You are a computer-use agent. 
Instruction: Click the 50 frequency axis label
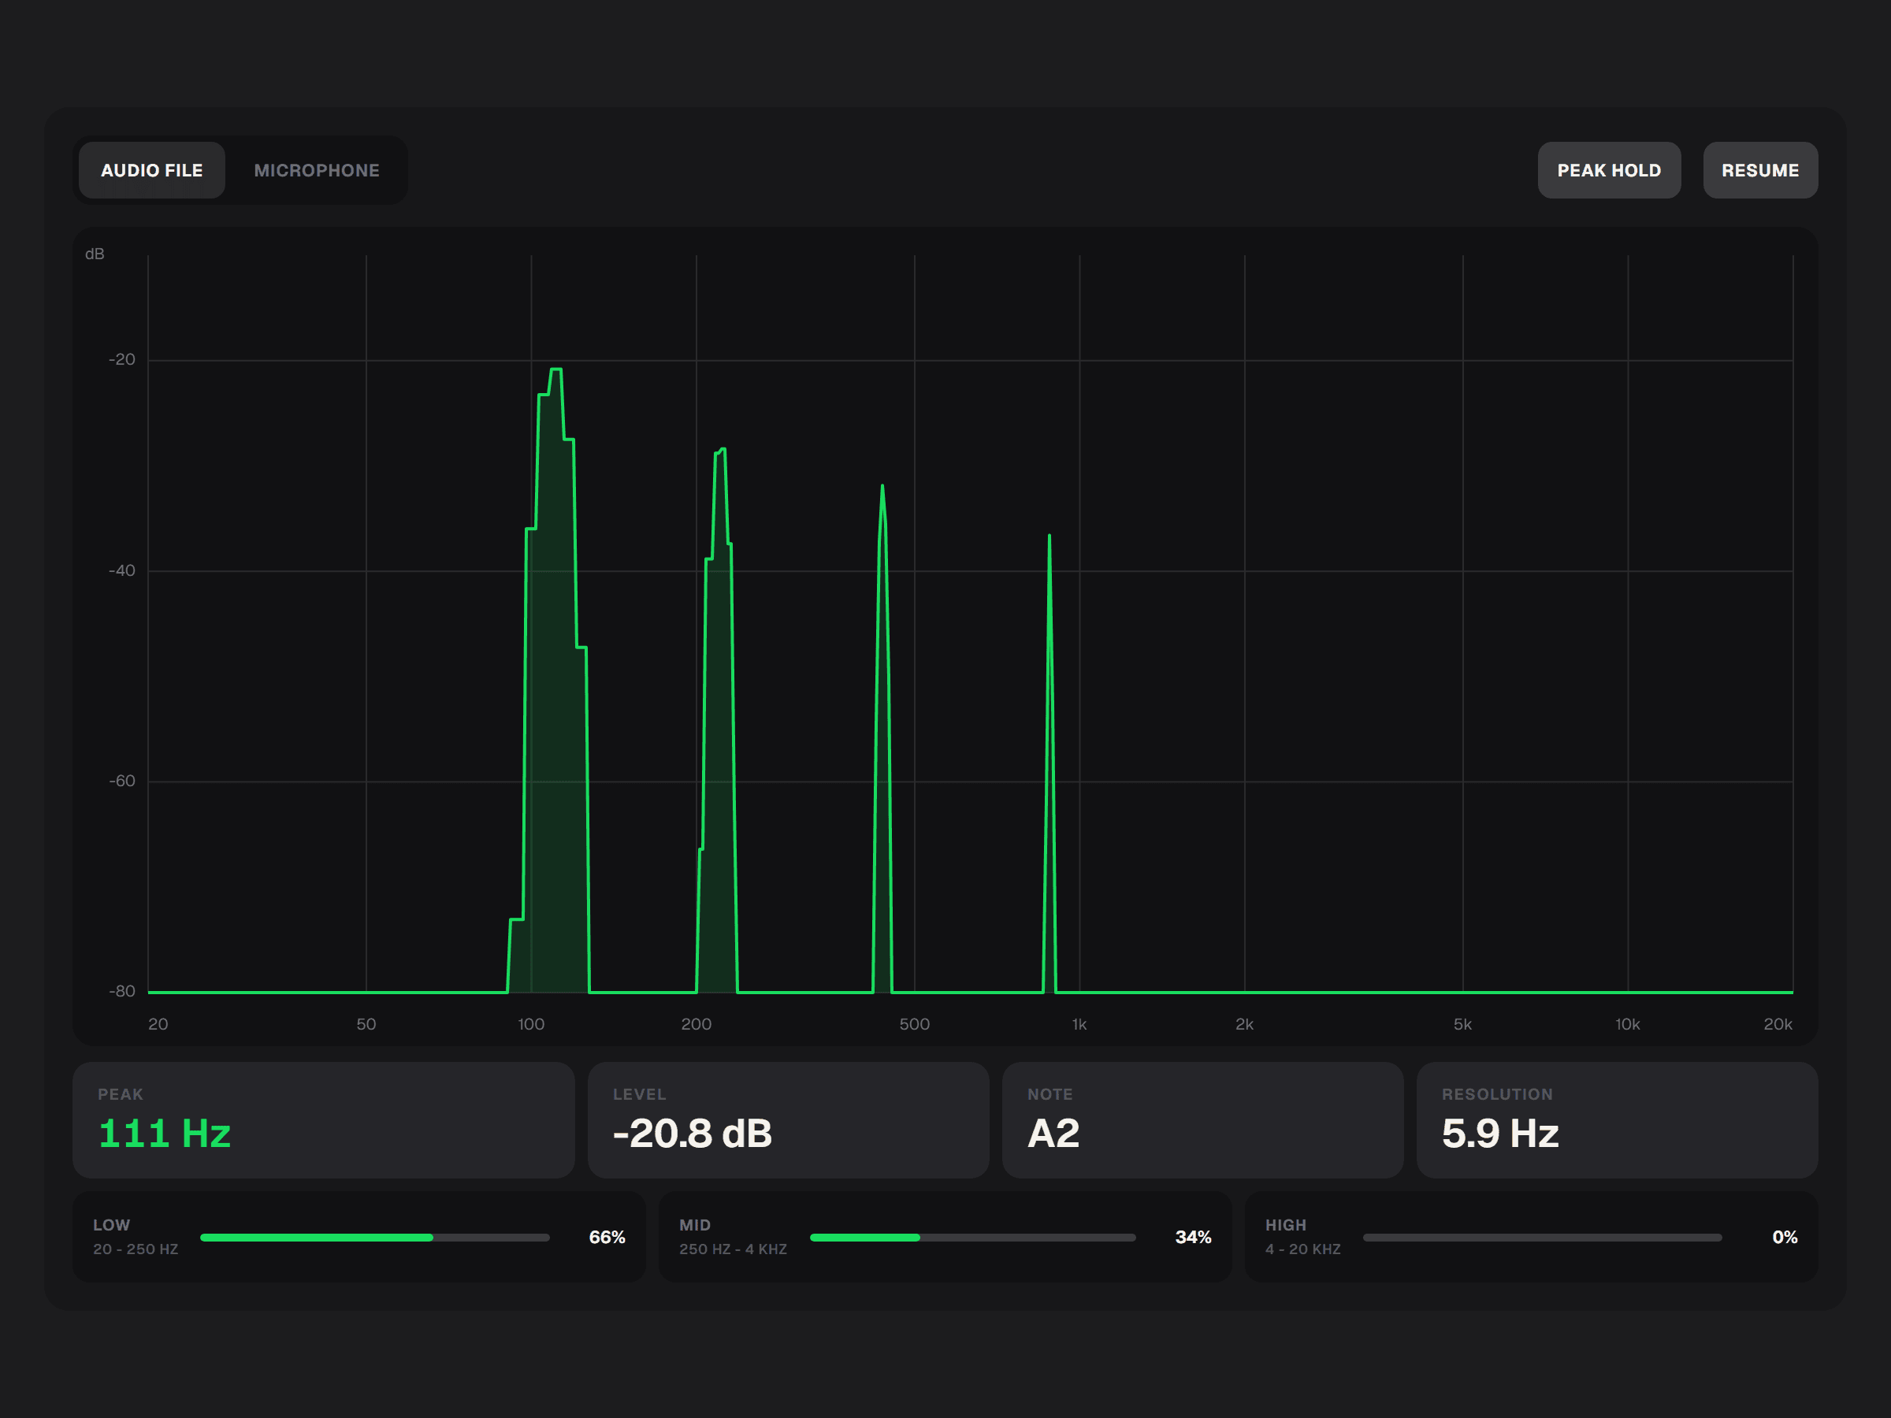point(366,1024)
